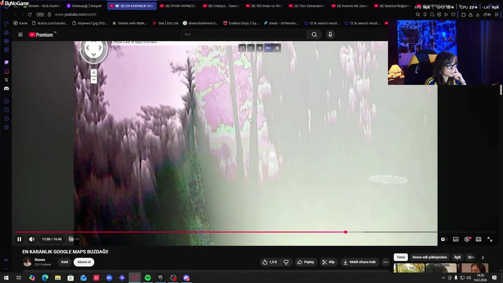The height and width of the screenshot is (283, 503).
Task: Launch Epic Games from the taskbar
Action: pyautogui.click(x=160, y=278)
